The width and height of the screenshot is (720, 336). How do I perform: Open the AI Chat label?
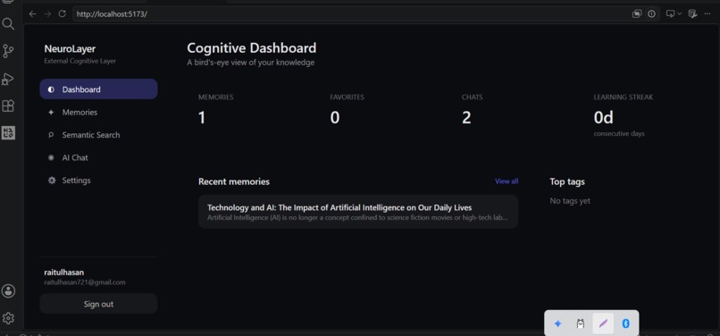(75, 157)
